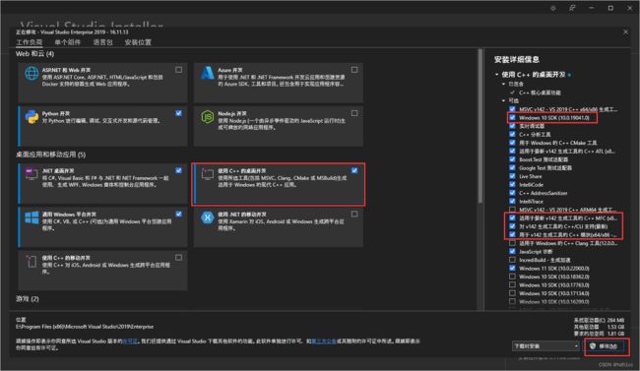This screenshot has width=640, height=371.
Task: Open the 下载时安装 install mode dropdown
Action: pos(545,345)
